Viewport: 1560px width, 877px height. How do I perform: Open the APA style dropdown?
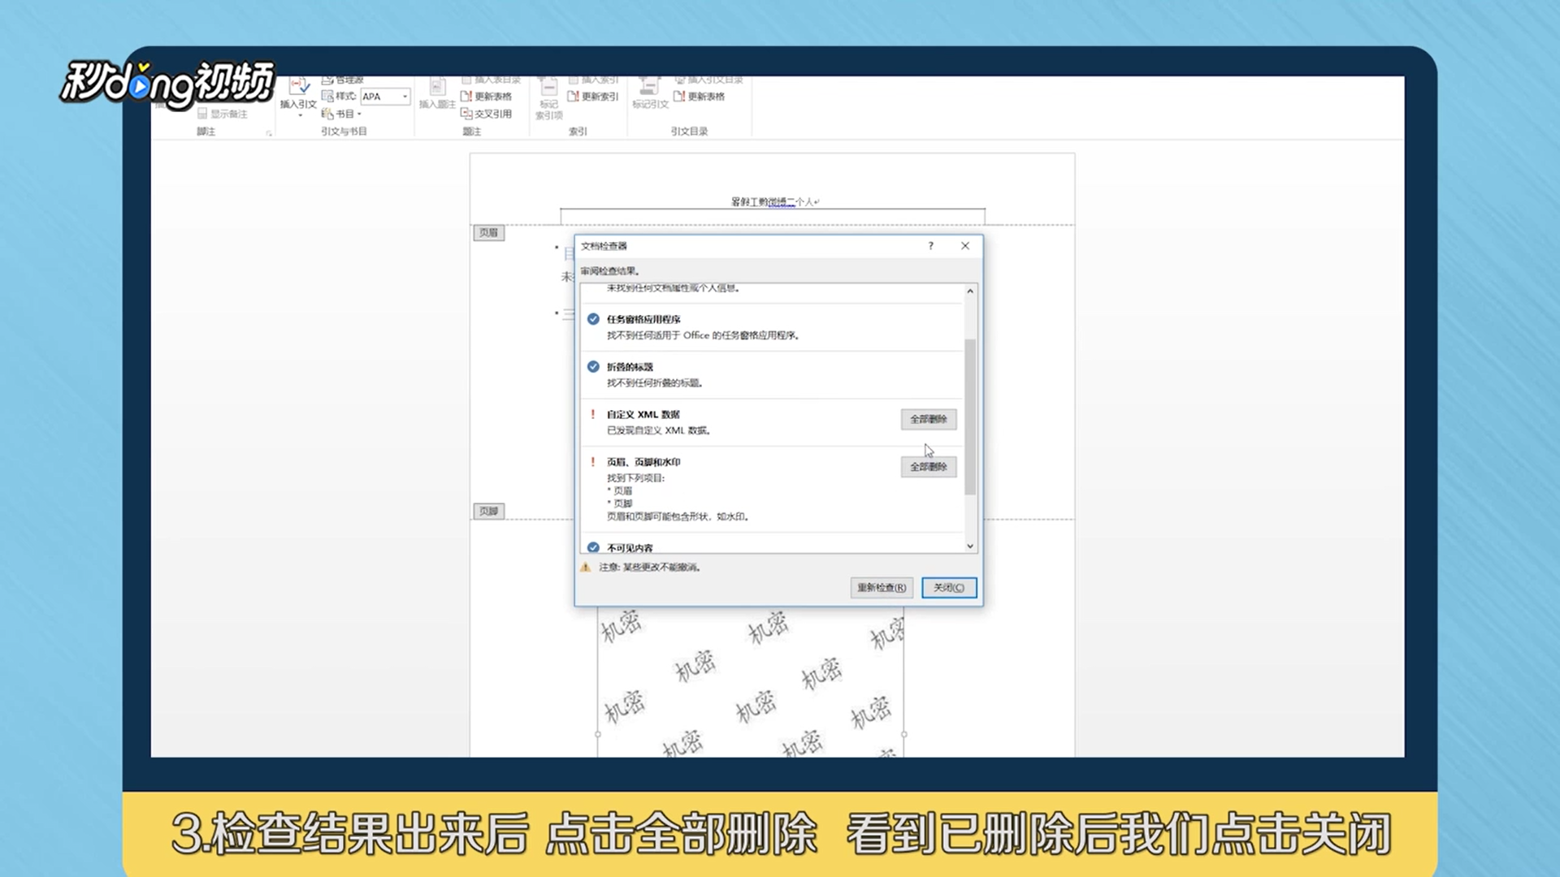(405, 97)
